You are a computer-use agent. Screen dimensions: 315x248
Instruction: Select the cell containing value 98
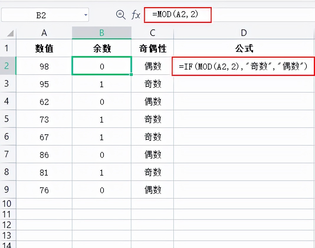click(44, 66)
